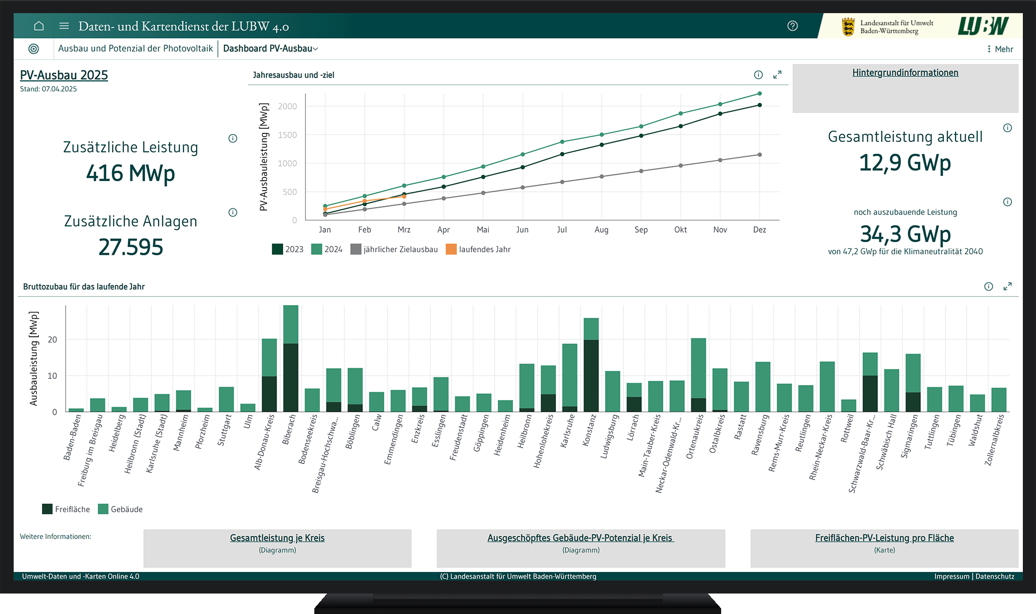Viewport: 1036px width, 614px height.
Task: Expand Jahresausbau chart to fullscreen
Action: tap(777, 75)
